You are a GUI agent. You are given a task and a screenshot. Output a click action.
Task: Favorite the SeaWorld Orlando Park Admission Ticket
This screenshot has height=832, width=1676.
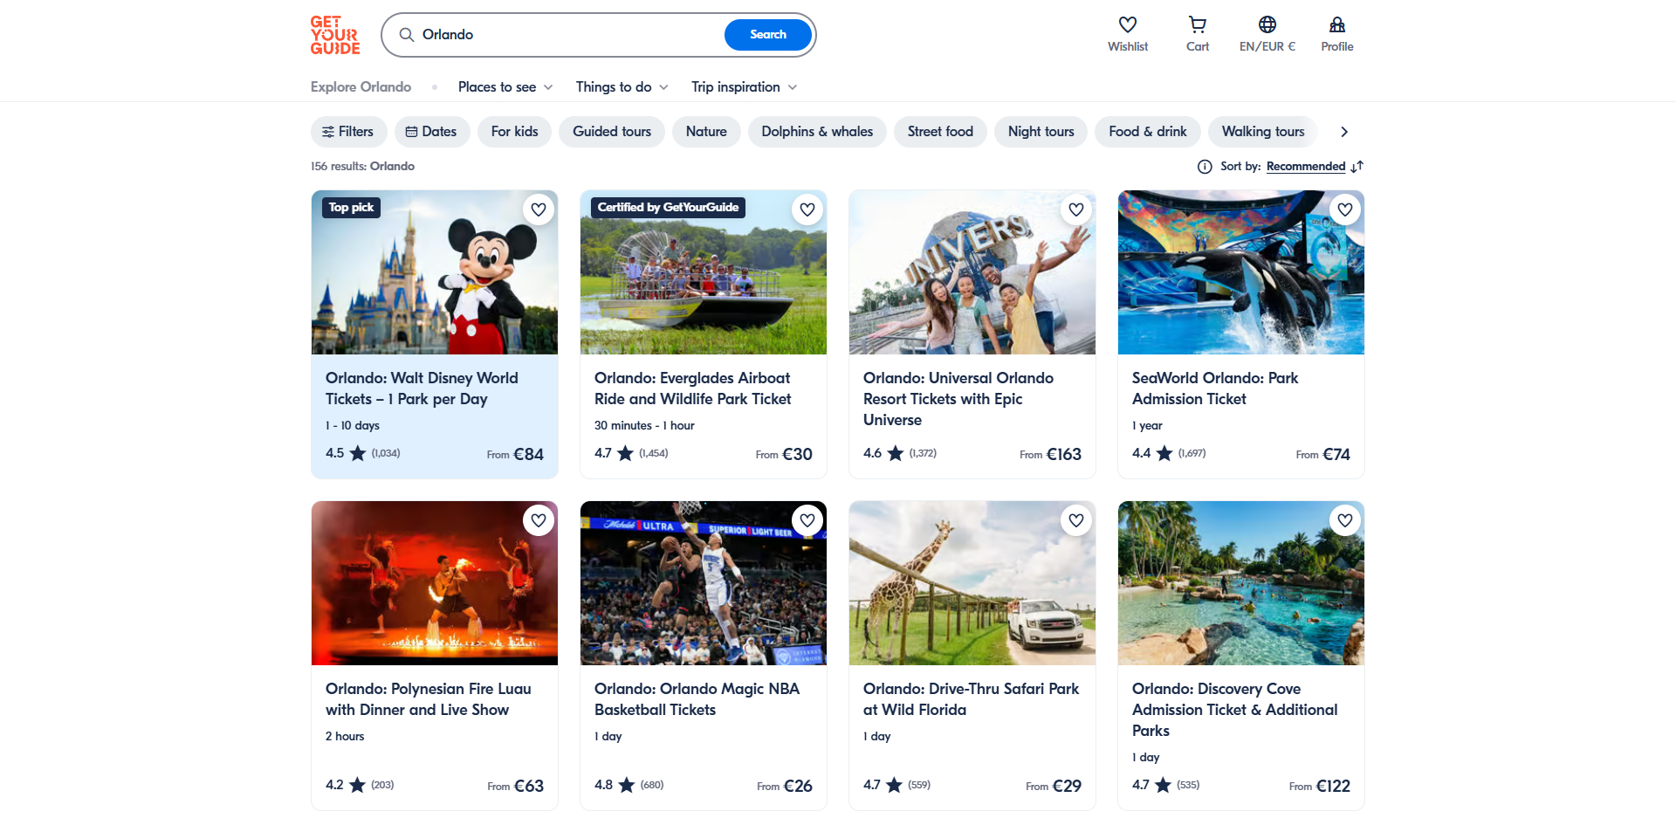1344,210
